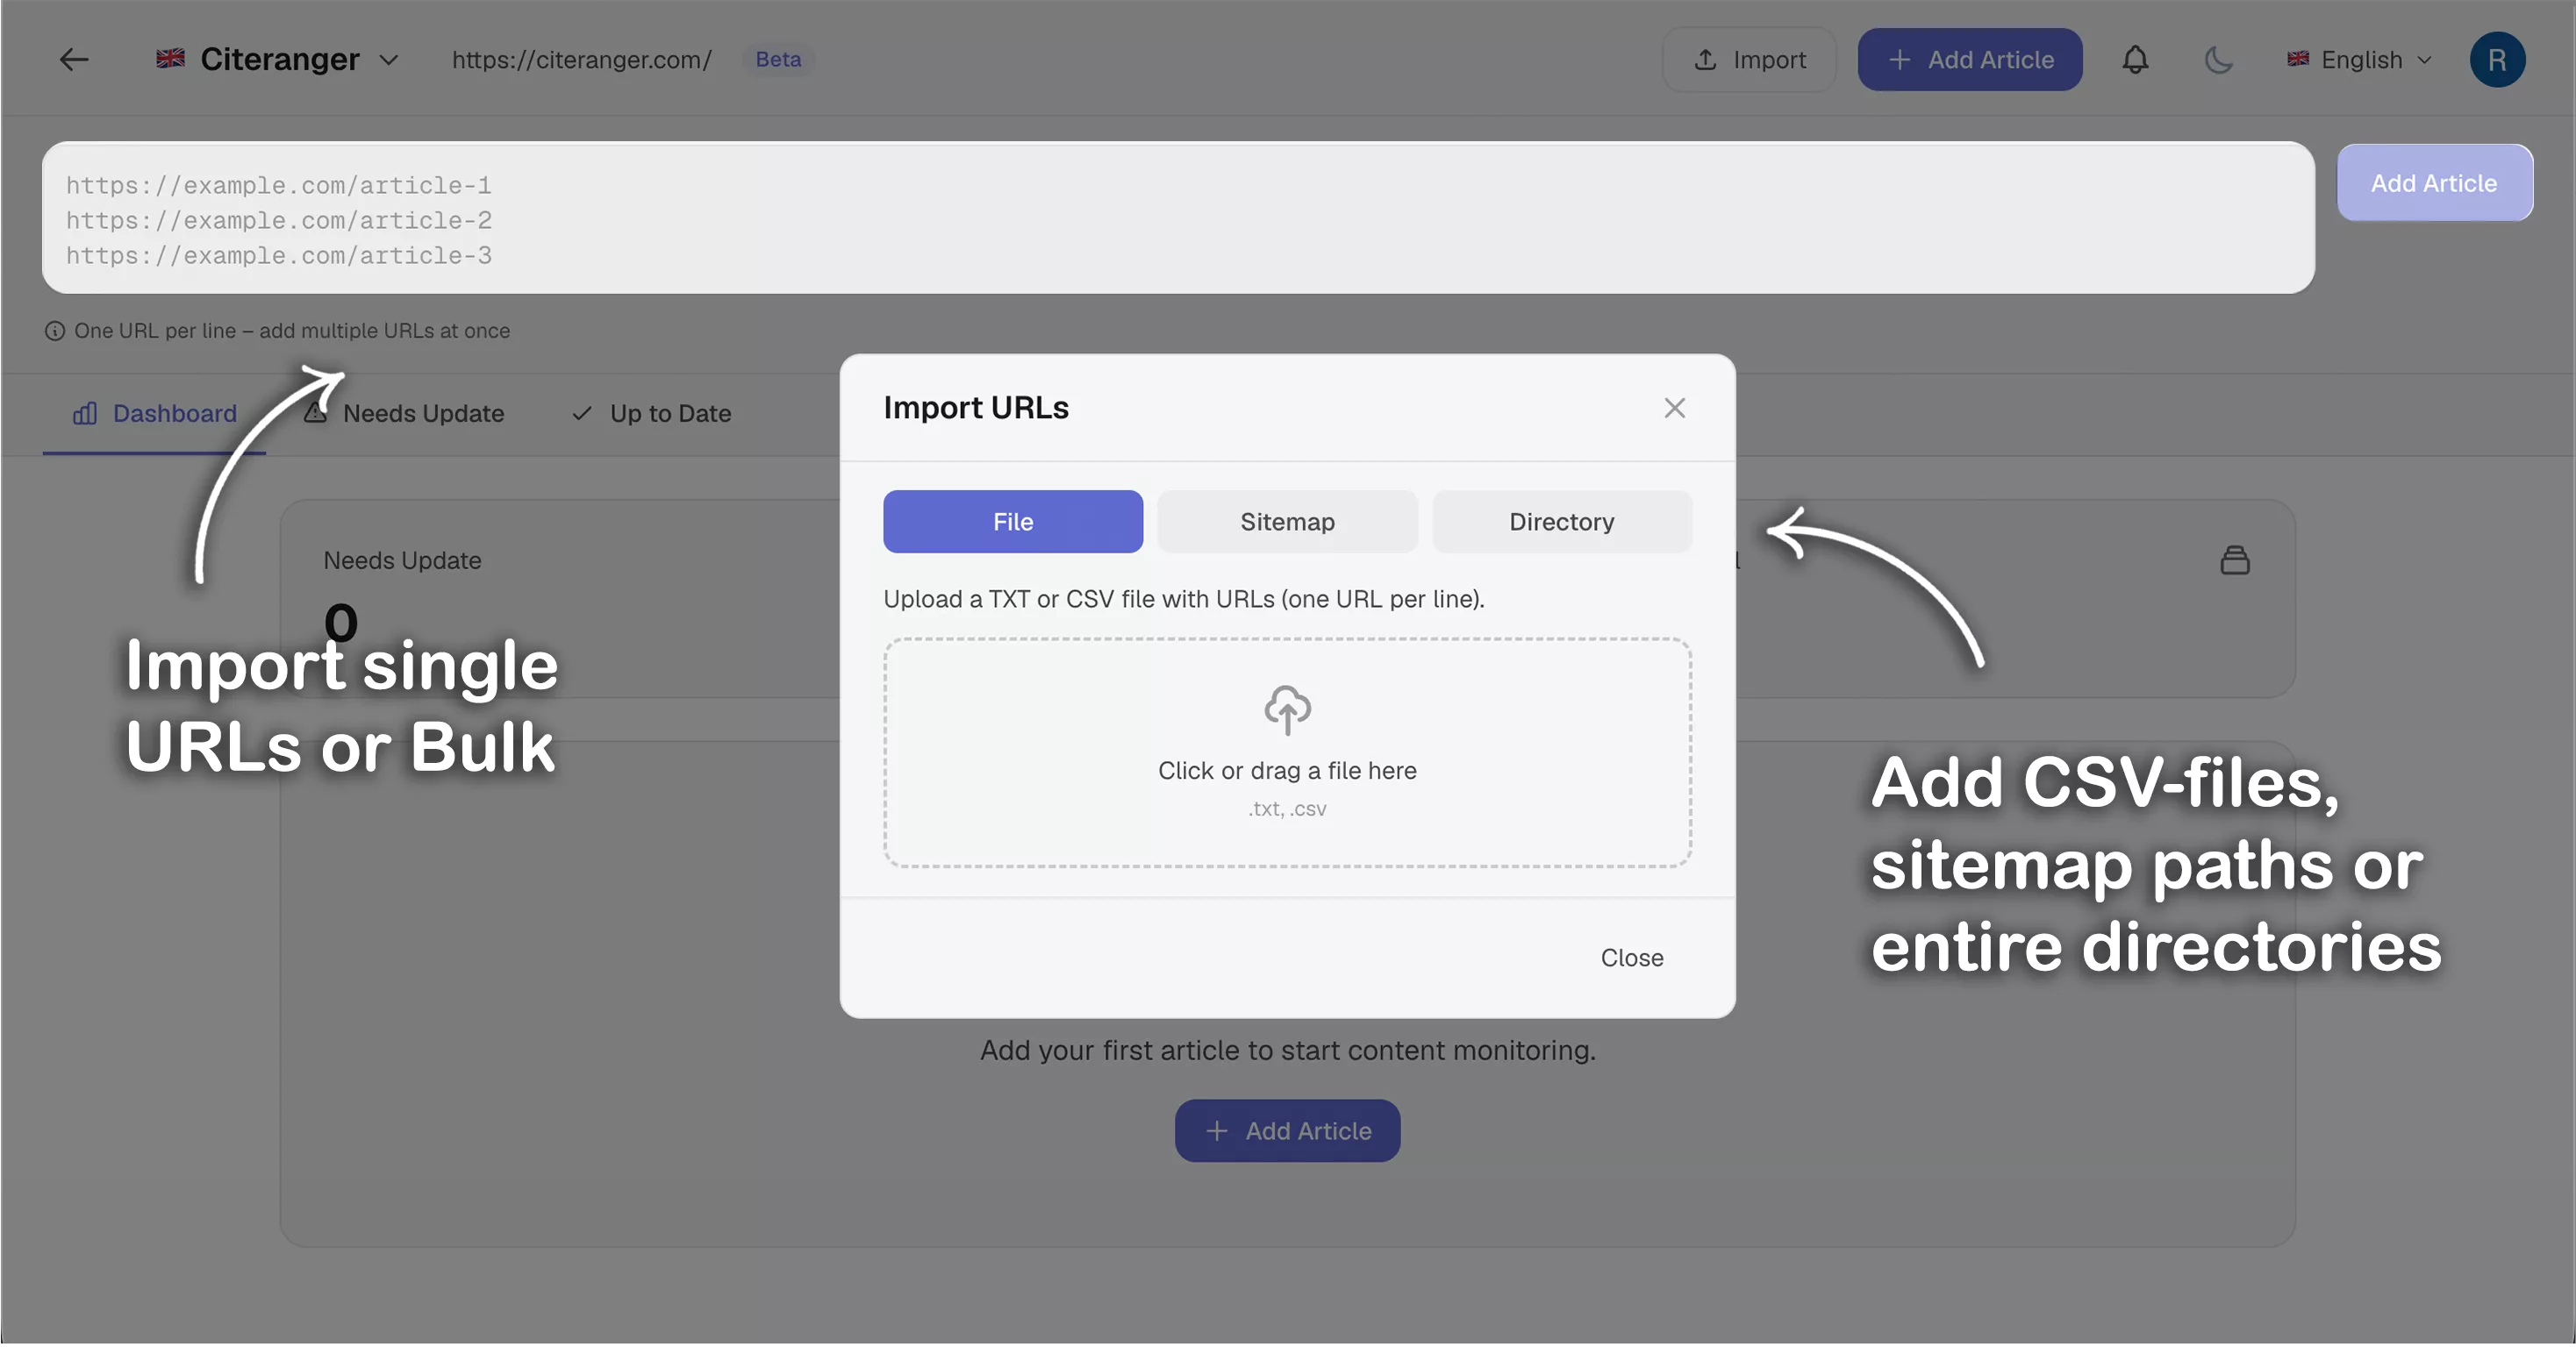This screenshot has height=1347, width=2576.
Task: Click the Close button in dialog
Action: point(1631,959)
